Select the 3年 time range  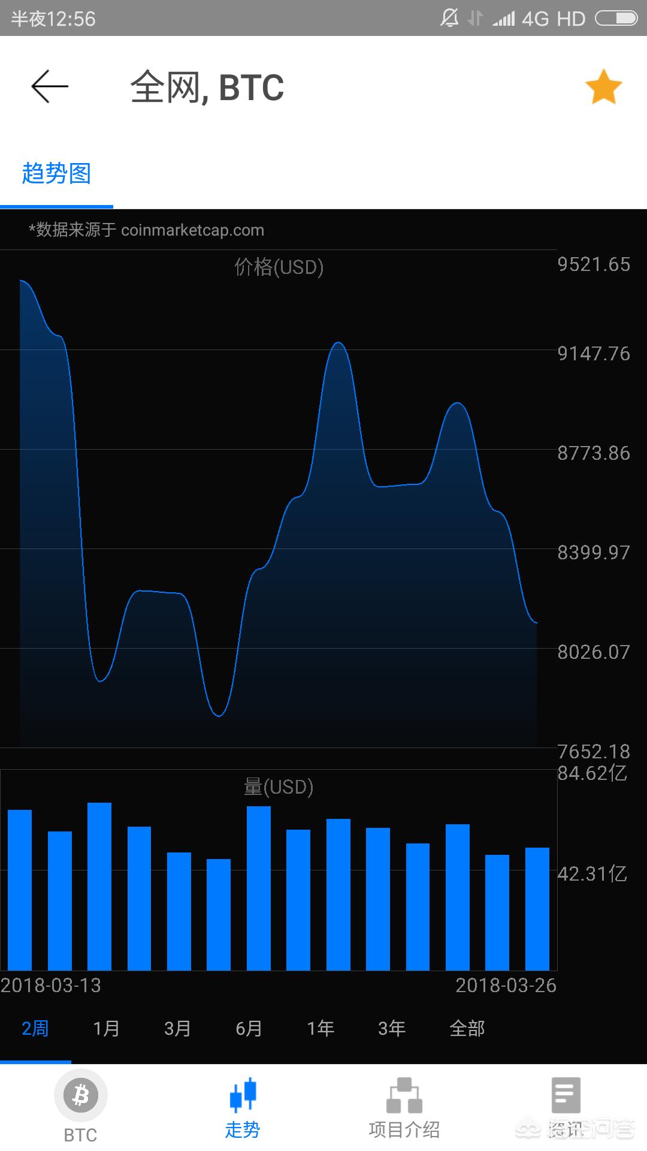(392, 1029)
